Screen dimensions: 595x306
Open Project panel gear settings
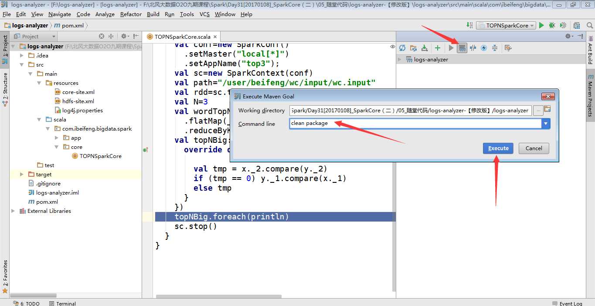125,37
